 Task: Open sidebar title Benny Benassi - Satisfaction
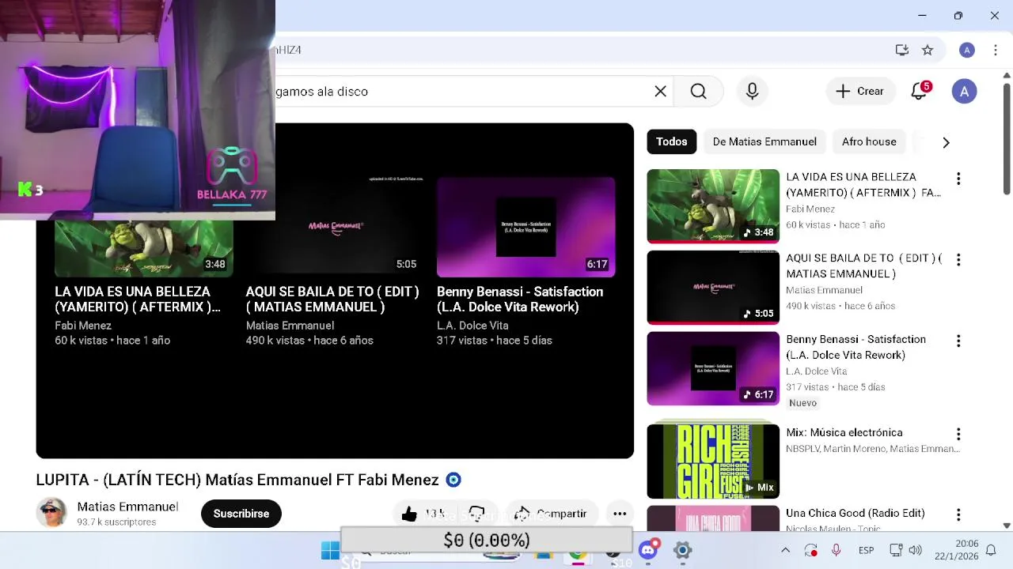pos(856,347)
